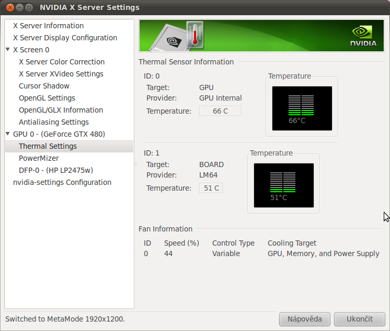The image size is (390, 331).
Task: Click 'GPU, Memory, and Power Supply' text
Action: coord(323,253)
